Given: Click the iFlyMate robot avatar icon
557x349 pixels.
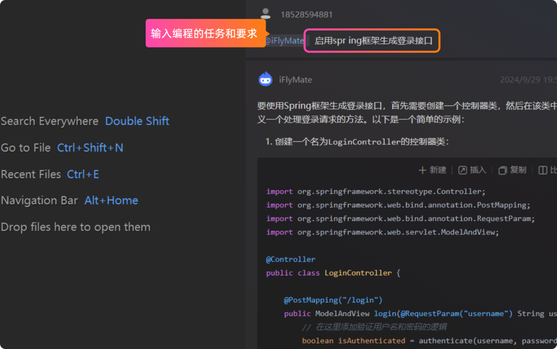Looking at the screenshot, I should (x=266, y=79).
